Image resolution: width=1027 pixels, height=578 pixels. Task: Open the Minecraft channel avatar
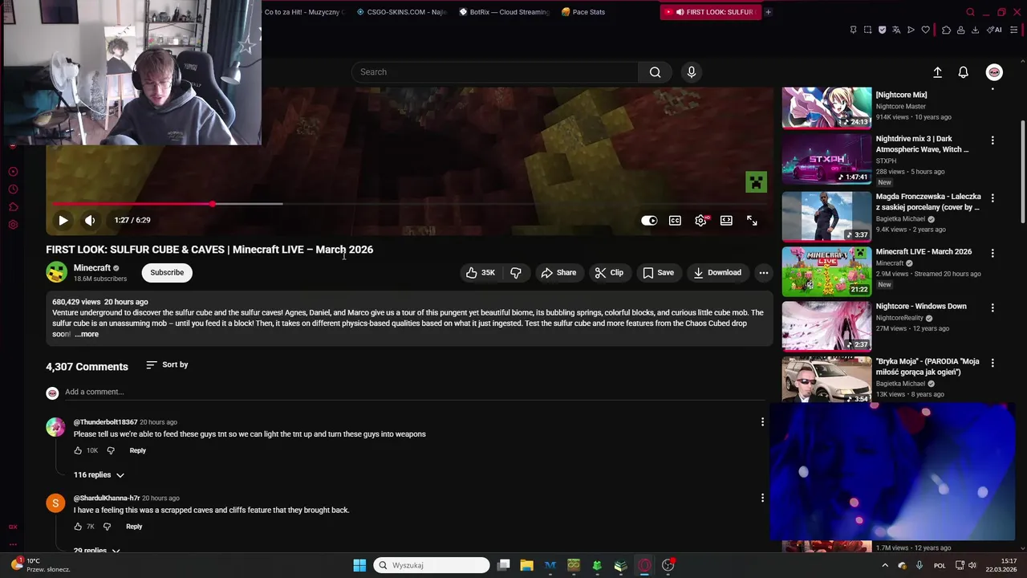[x=56, y=272]
